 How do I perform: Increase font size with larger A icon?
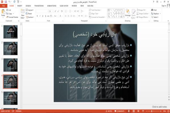56,11
